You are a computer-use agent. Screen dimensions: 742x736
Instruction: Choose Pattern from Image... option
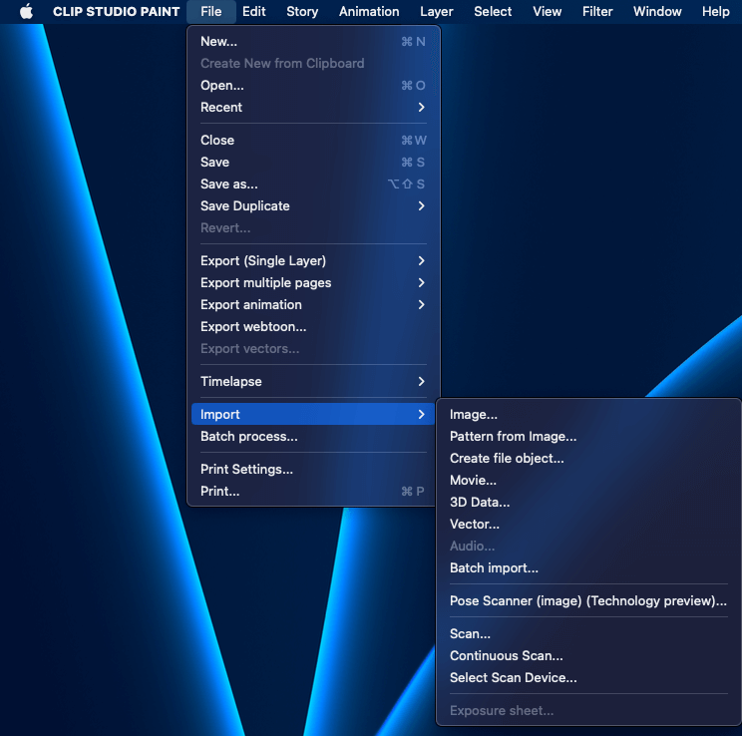point(588,437)
